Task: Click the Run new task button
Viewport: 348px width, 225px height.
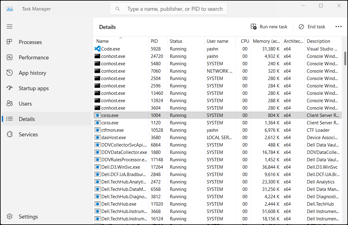Action: pos(269,26)
